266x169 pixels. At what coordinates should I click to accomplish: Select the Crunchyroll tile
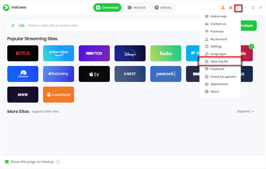59,95
